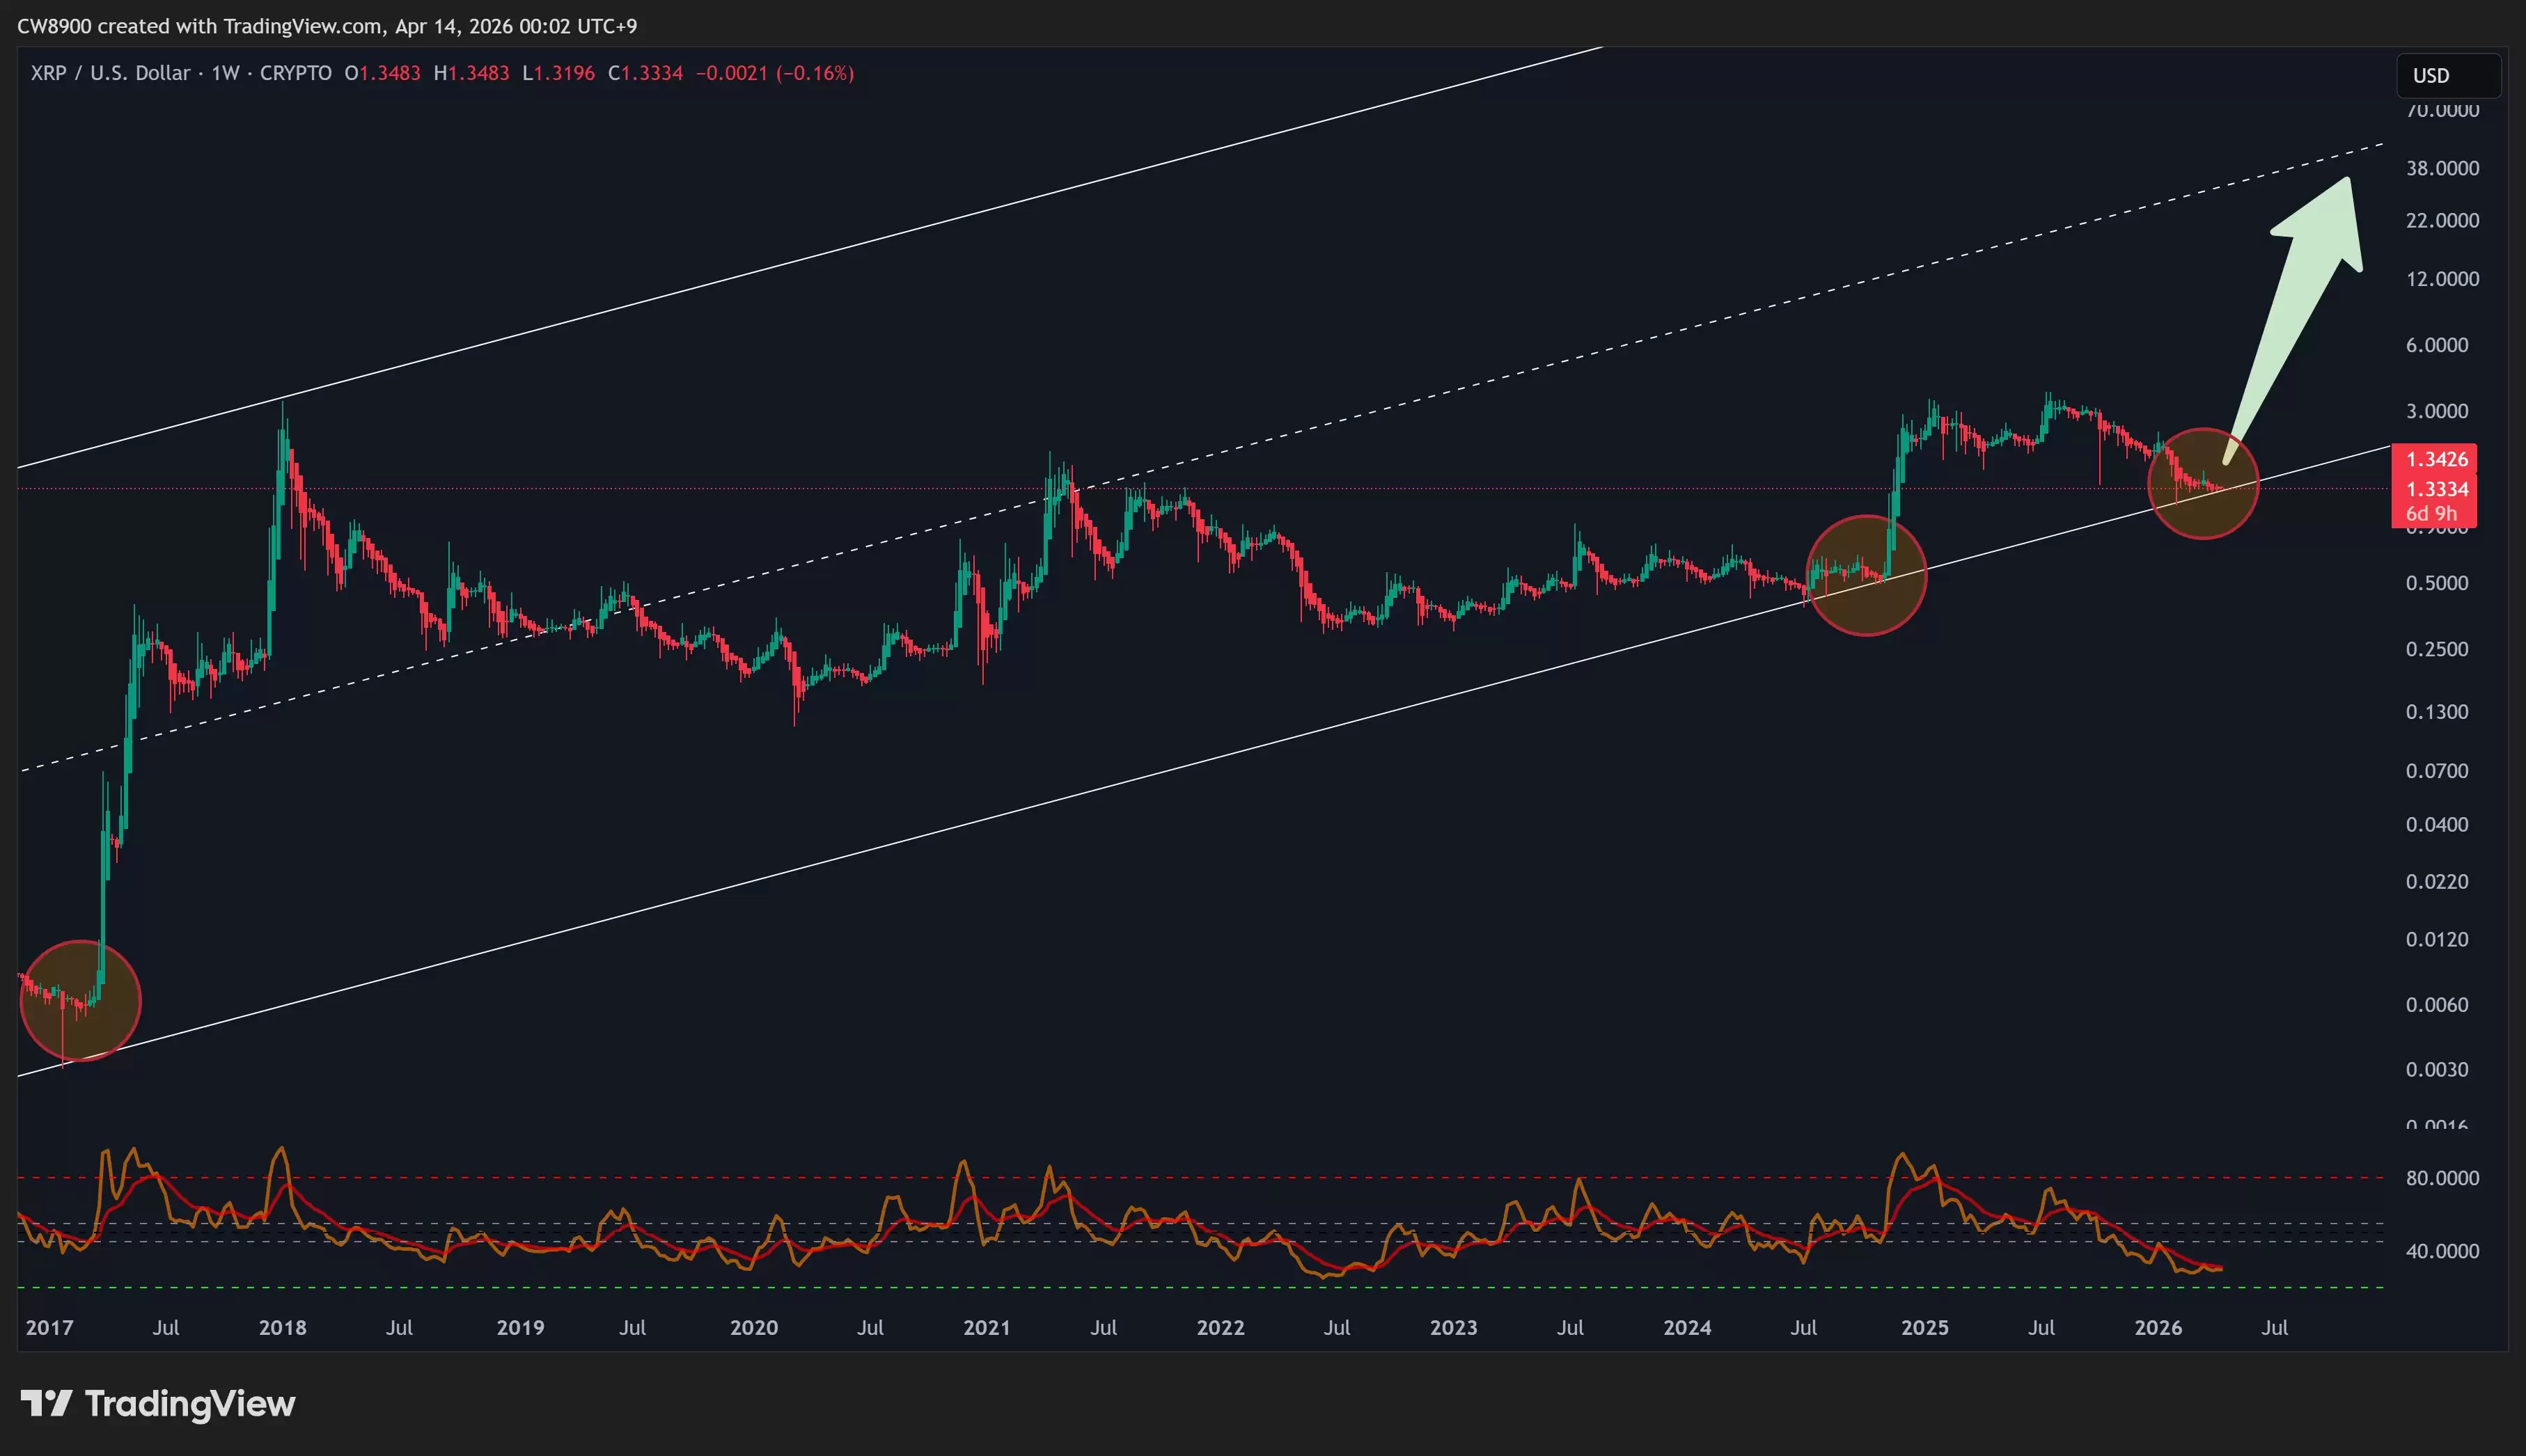Click the -0.16% change value in legend
2526x1456 pixels.
tap(815, 72)
